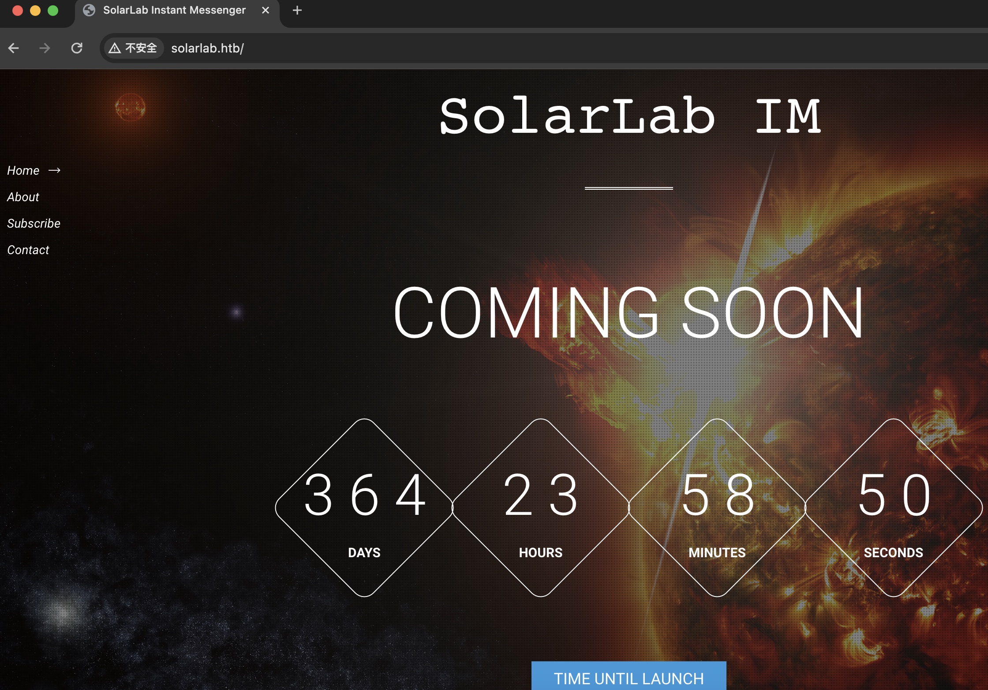This screenshot has width=988, height=690.
Task: Open the About section link
Action: coord(23,197)
